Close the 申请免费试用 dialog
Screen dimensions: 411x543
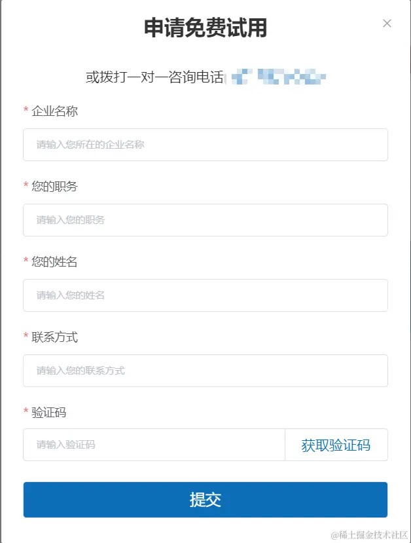[386, 24]
